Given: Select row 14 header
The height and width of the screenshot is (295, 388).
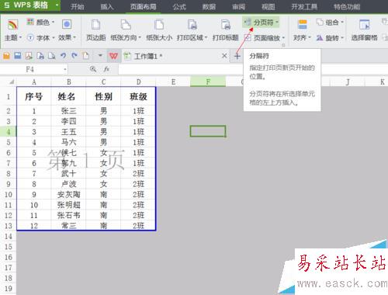Looking at the screenshot, I should pyautogui.click(x=9, y=236).
